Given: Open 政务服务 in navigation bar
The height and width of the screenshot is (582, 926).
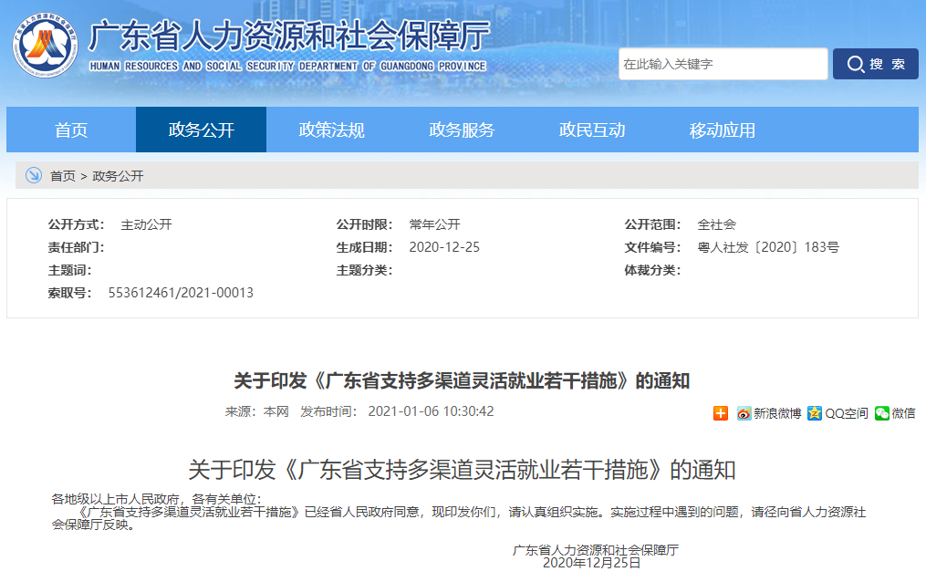Looking at the screenshot, I should click(x=462, y=130).
